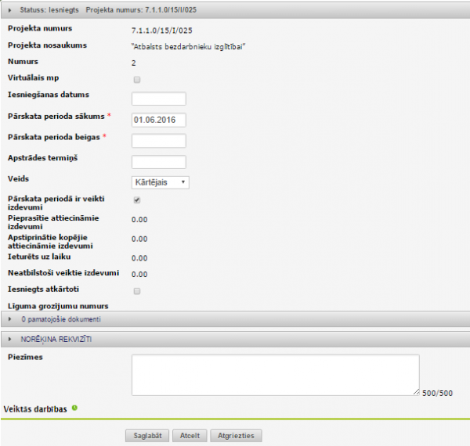Toggle the Virtuālais mp checkbox
Image resolution: width=470 pixels, height=446 pixels.
pyautogui.click(x=137, y=80)
